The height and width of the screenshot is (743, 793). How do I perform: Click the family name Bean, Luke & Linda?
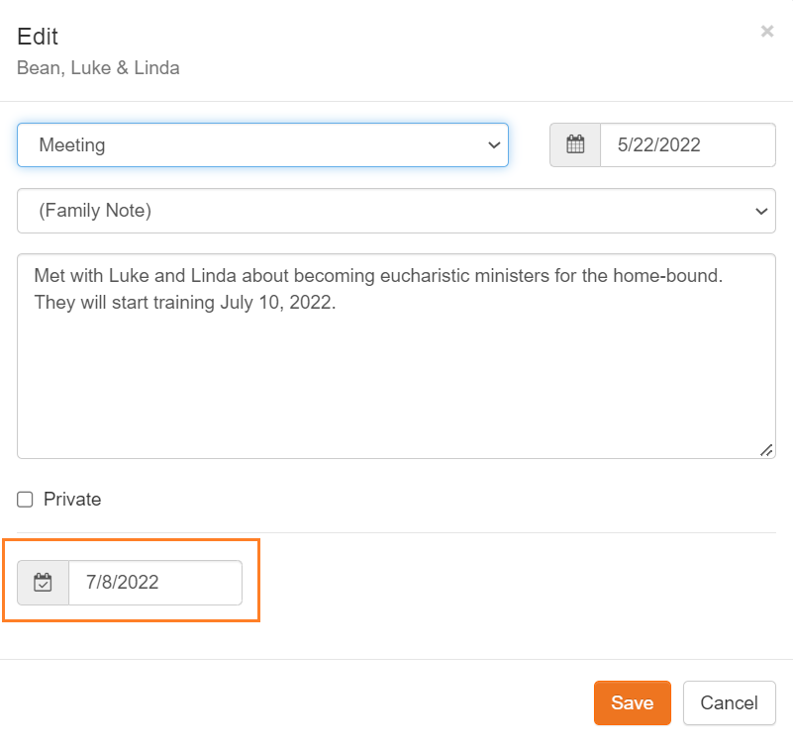pyautogui.click(x=98, y=68)
